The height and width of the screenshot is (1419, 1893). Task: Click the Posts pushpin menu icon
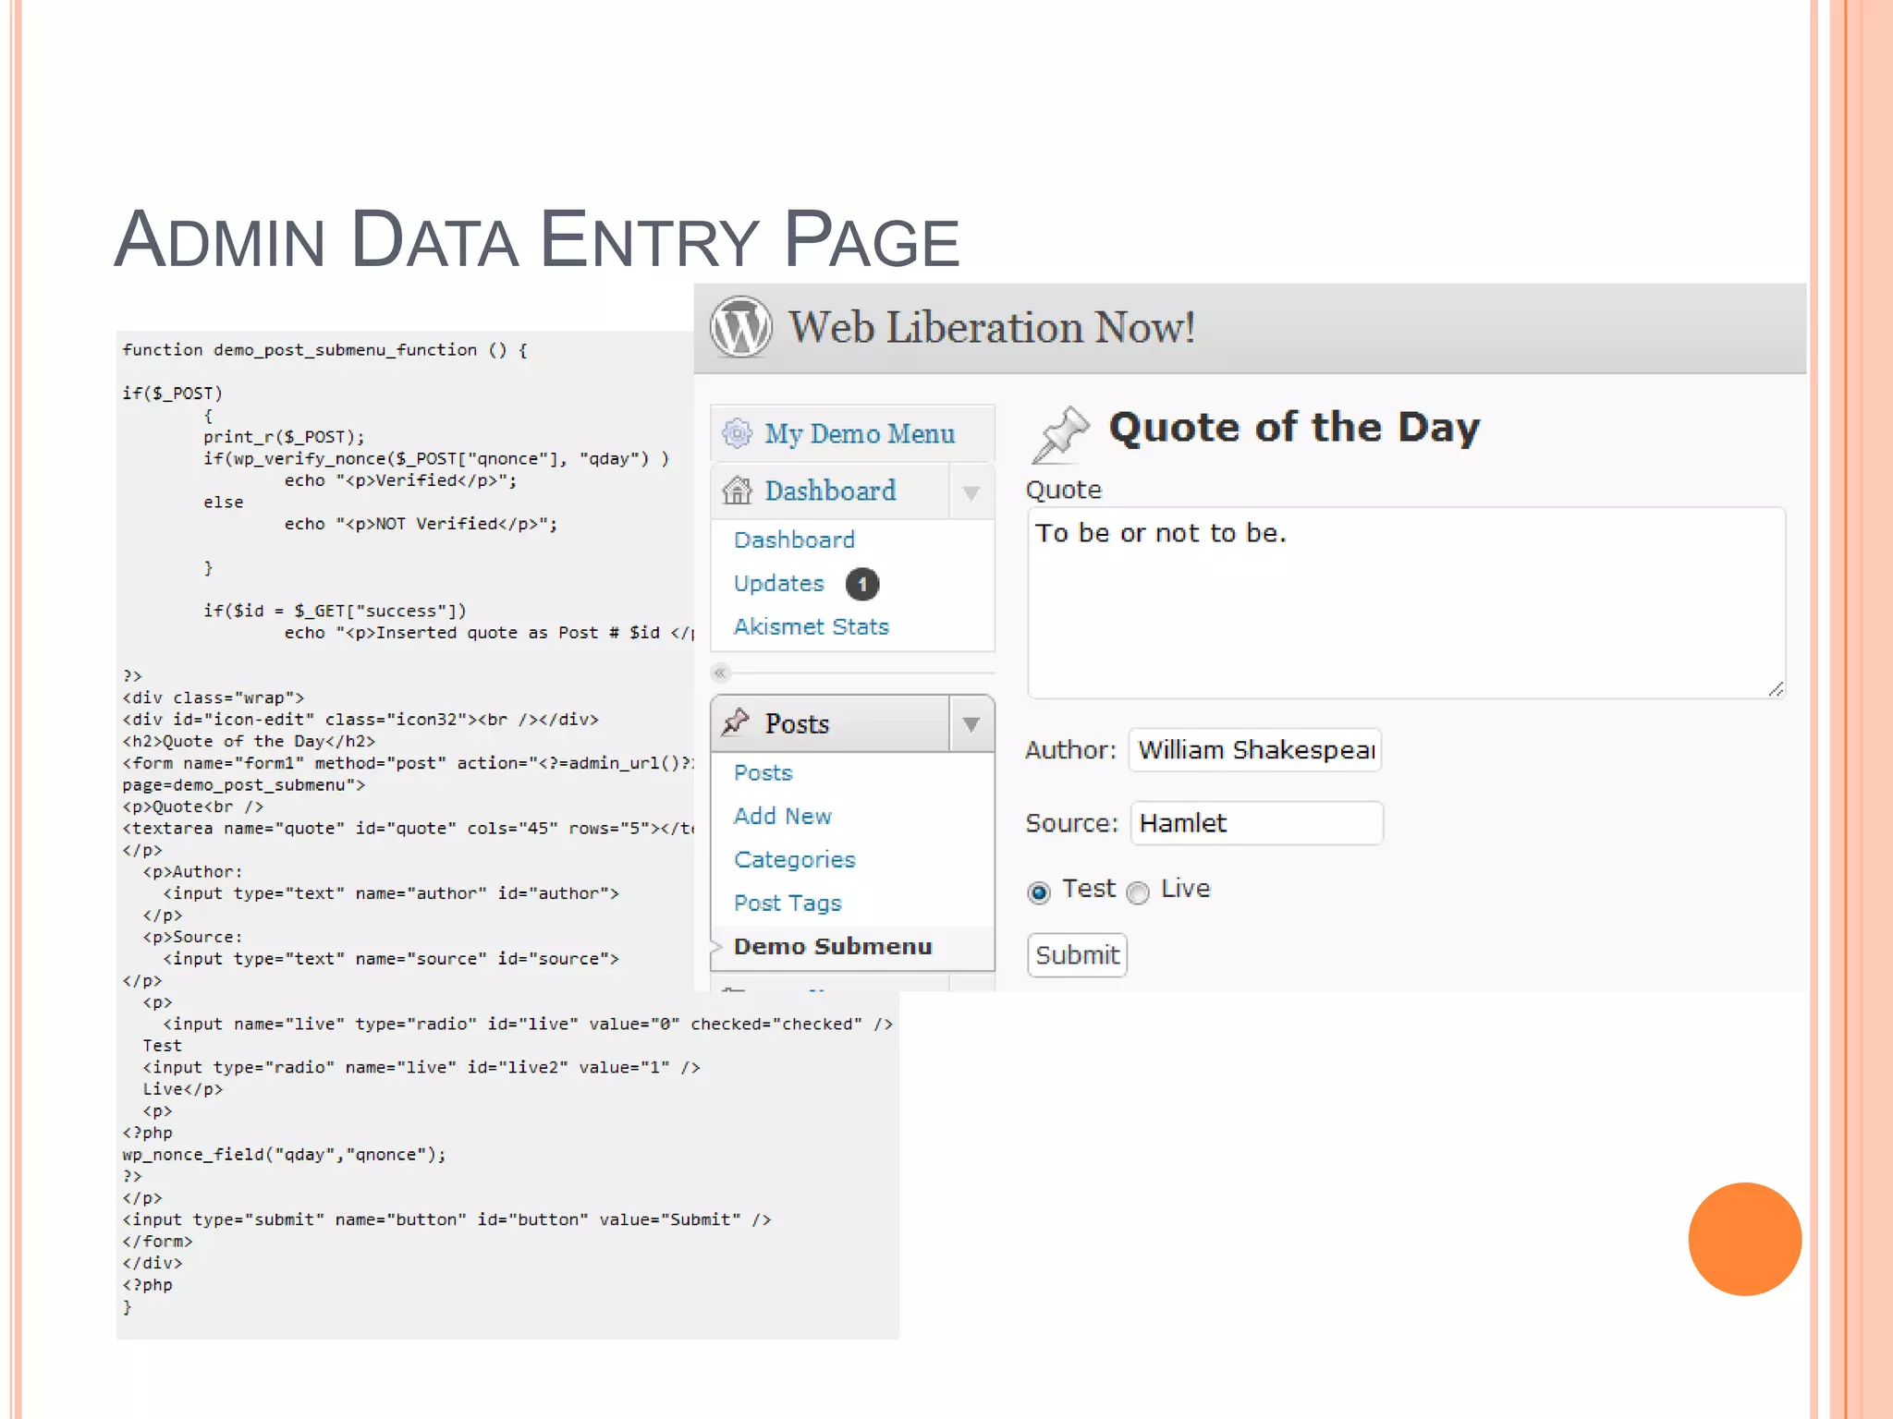736,722
